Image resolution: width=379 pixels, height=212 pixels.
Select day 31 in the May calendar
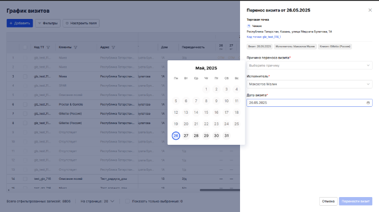(x=226, y=136)
